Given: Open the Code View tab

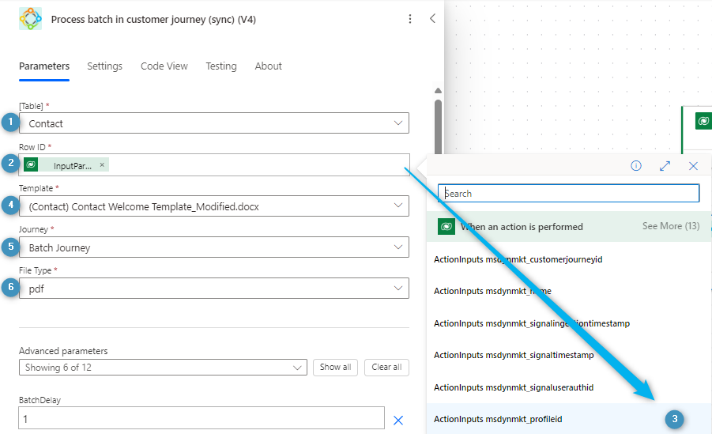Looking at the screenshot, I should pos(164,66).
